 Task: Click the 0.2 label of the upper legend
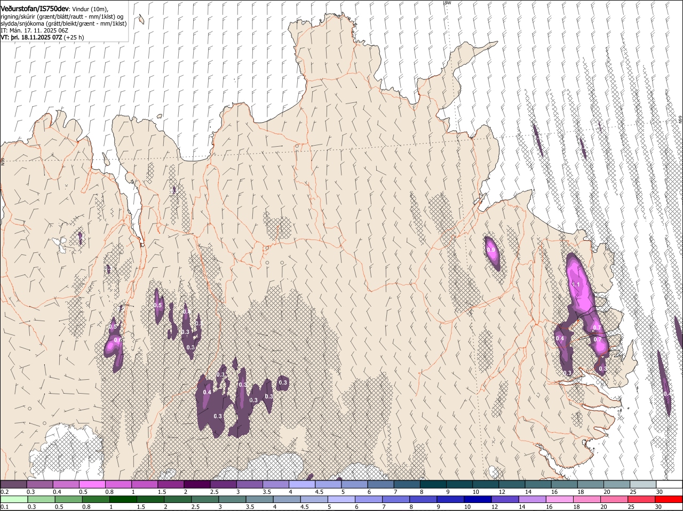point(4,492)
